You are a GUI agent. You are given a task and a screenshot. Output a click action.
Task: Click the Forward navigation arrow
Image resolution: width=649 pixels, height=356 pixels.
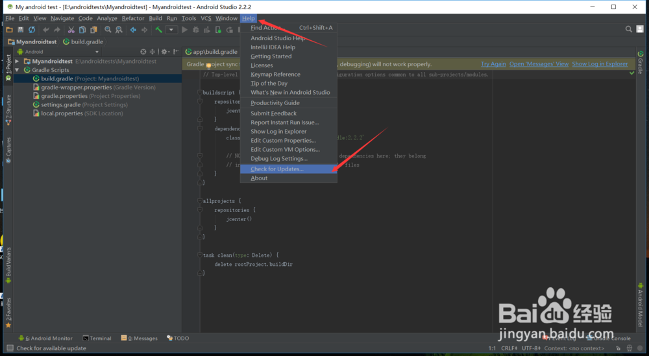(x=145, y=30)
